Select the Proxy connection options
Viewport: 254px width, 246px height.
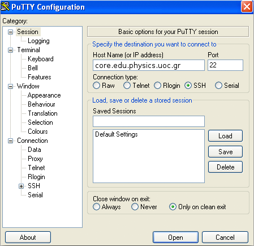[35, 159]
